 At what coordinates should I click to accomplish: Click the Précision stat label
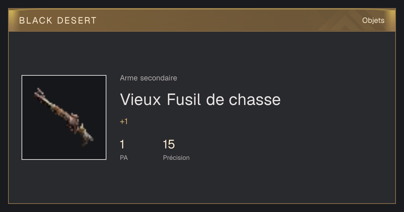pos(176,157)
